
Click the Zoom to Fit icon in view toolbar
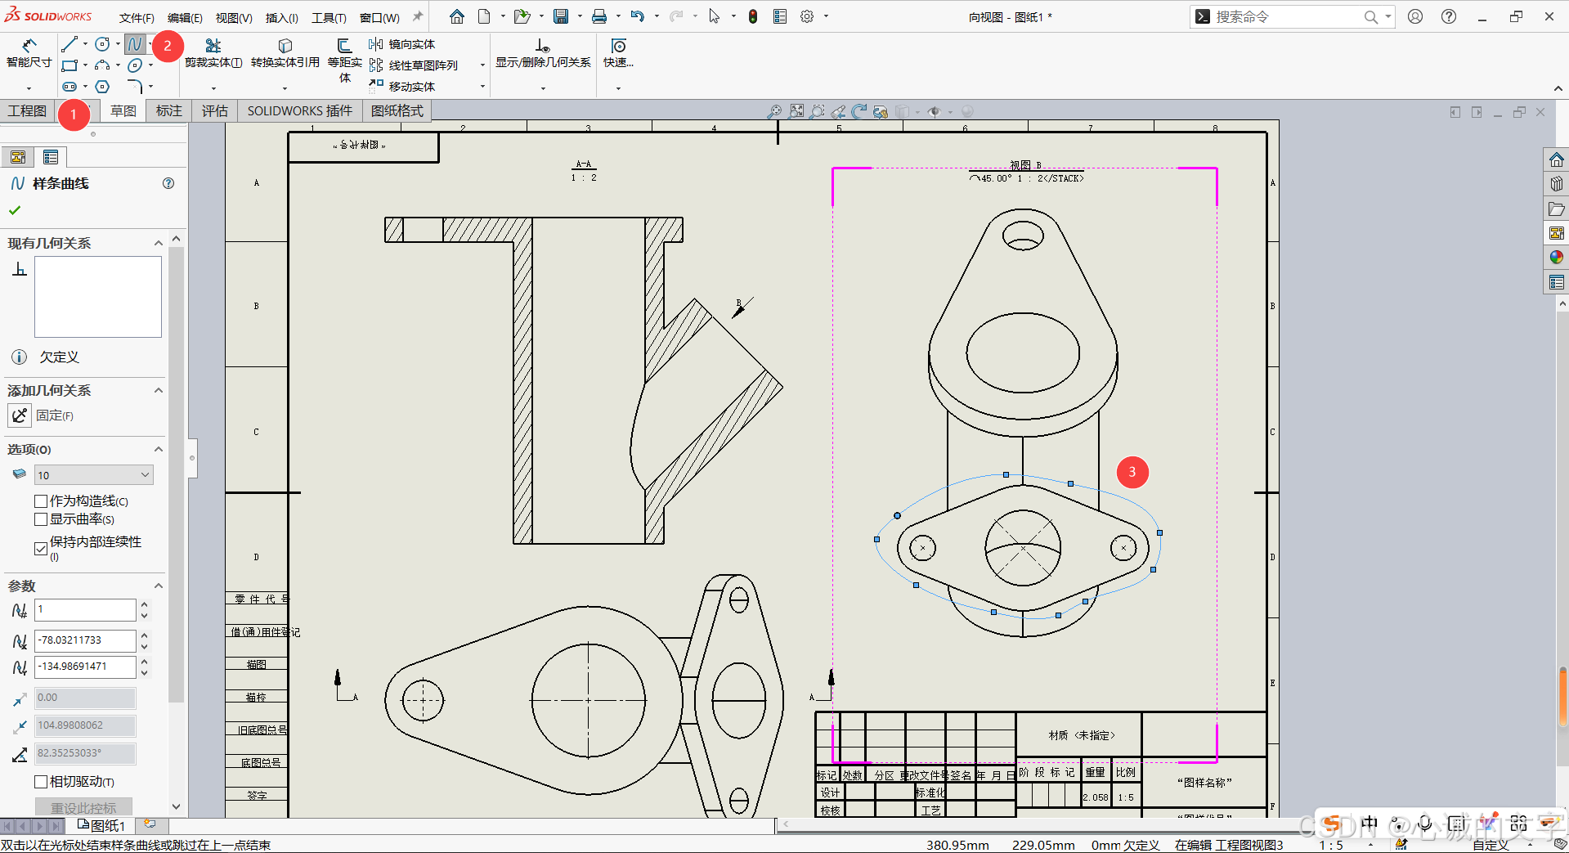pyautogui.click(x=796, y=111)
